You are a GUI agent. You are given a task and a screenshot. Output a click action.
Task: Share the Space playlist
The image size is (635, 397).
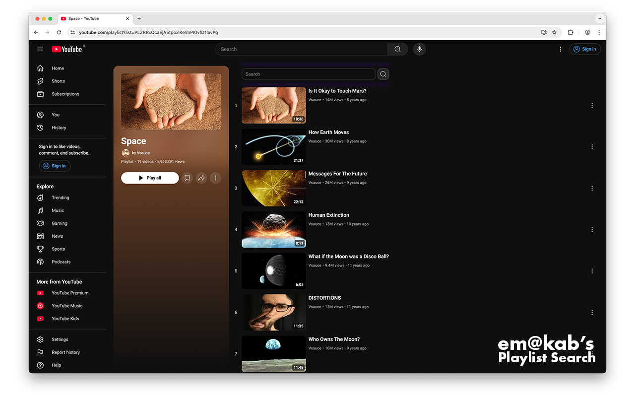coord(201,178)
